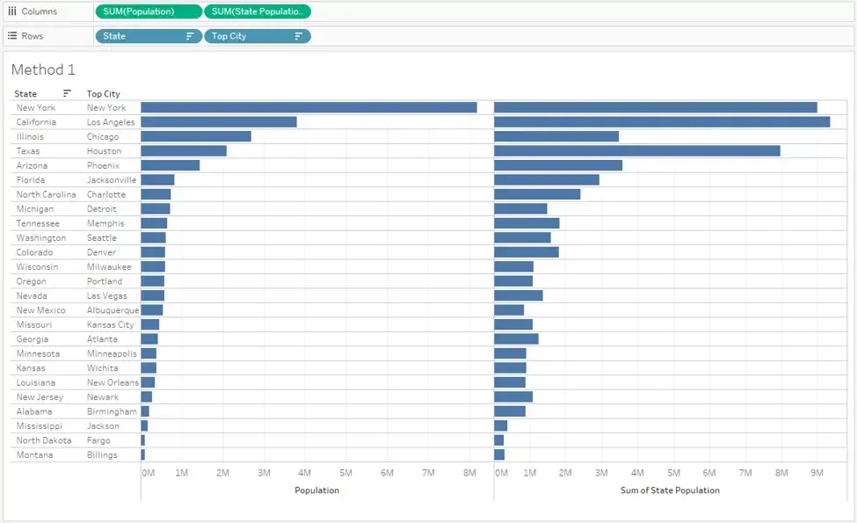Select Los Angeles Population bar

coord(219,122)
